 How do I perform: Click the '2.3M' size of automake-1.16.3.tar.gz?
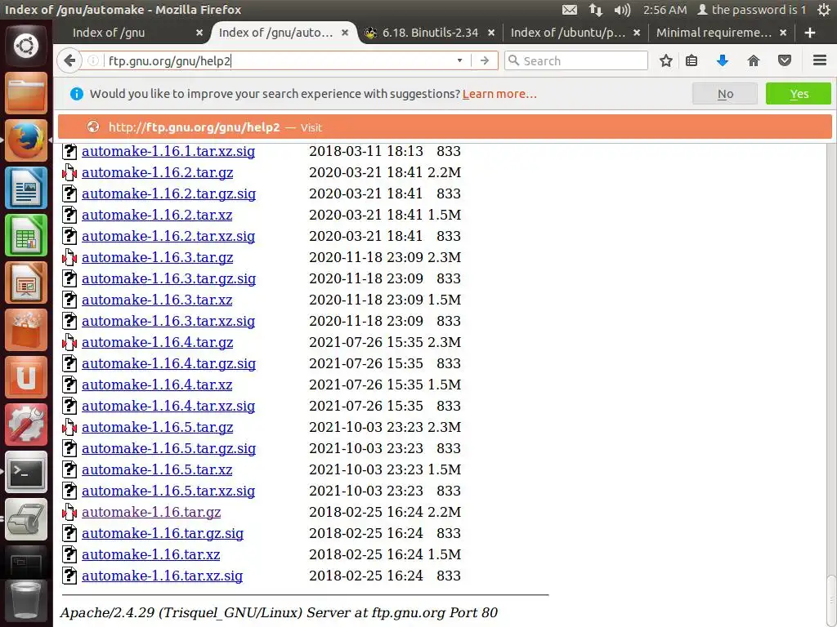(444, 257)
